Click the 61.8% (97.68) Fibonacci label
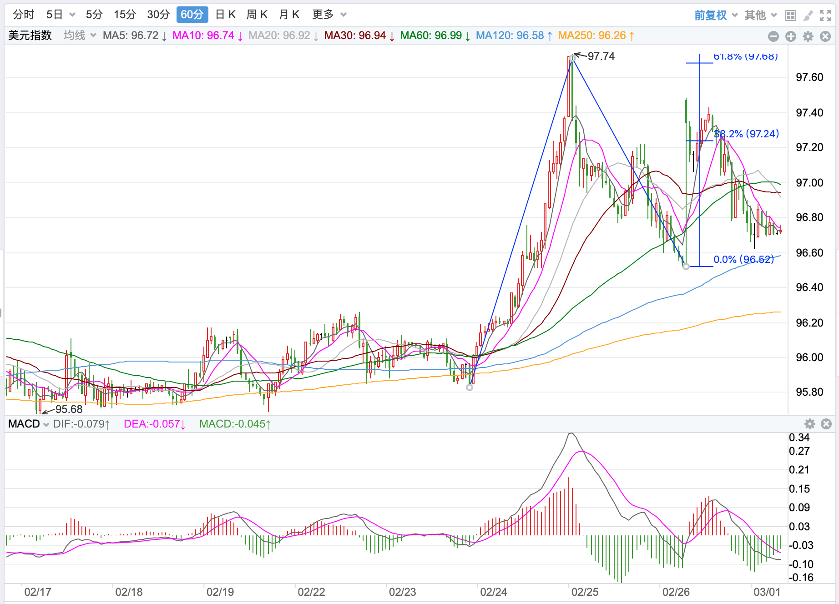Screen dimensions: 839x604 tap(746, 56)
